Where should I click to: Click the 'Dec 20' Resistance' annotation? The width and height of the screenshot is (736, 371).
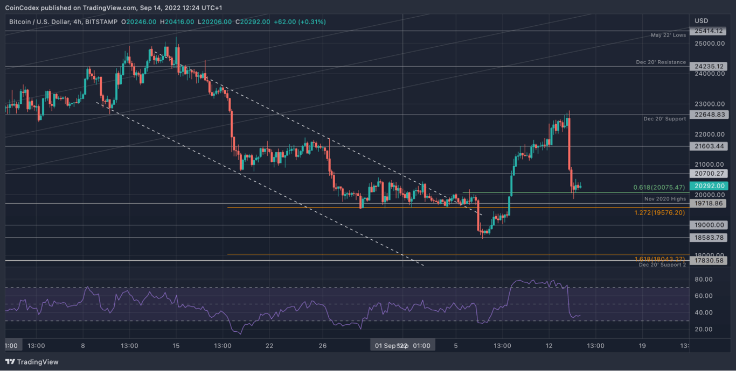(661, 62)
